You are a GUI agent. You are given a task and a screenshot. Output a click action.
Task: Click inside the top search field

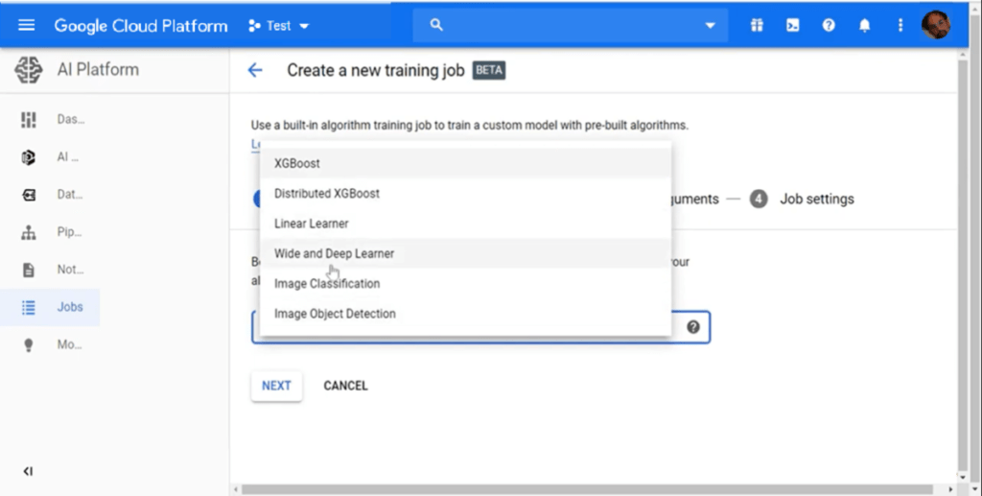(x=566, y=26)
